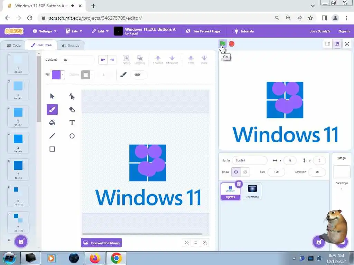
Task: Select the Thumbnail sprite
Action: tap(252, 191)
